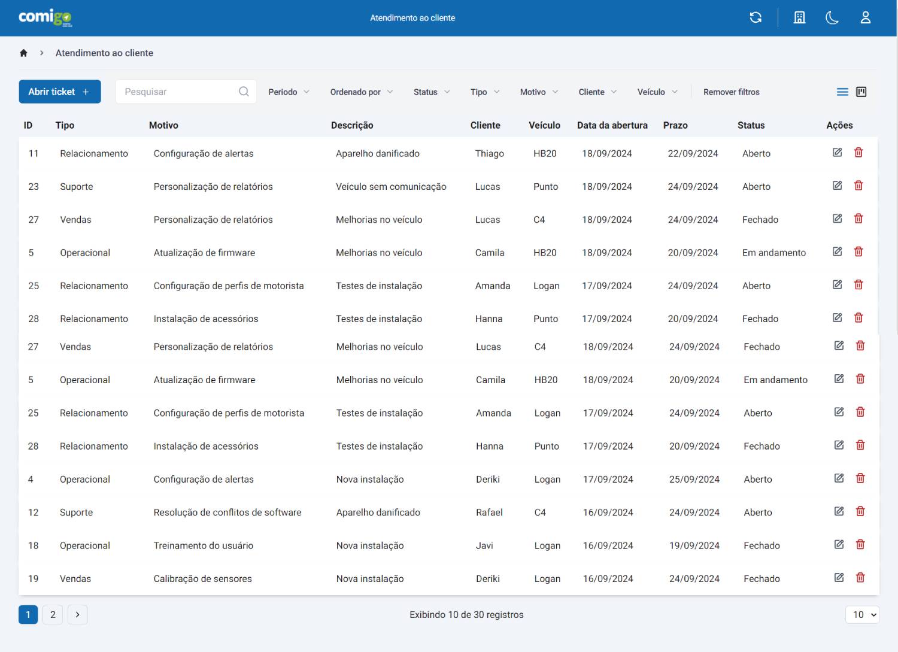Open the Cliente filter dropdown
Image resolution: width=898 pixels, height=652 pixels.
click(x=597, y=92)
